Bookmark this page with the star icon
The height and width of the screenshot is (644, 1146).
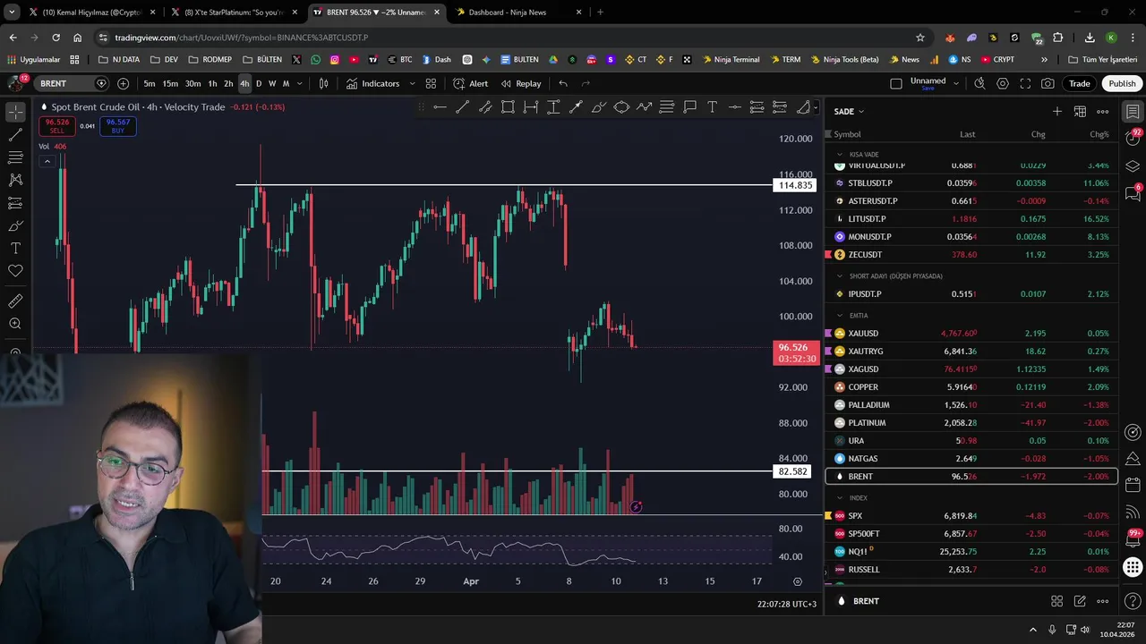(x=919, y=38)
